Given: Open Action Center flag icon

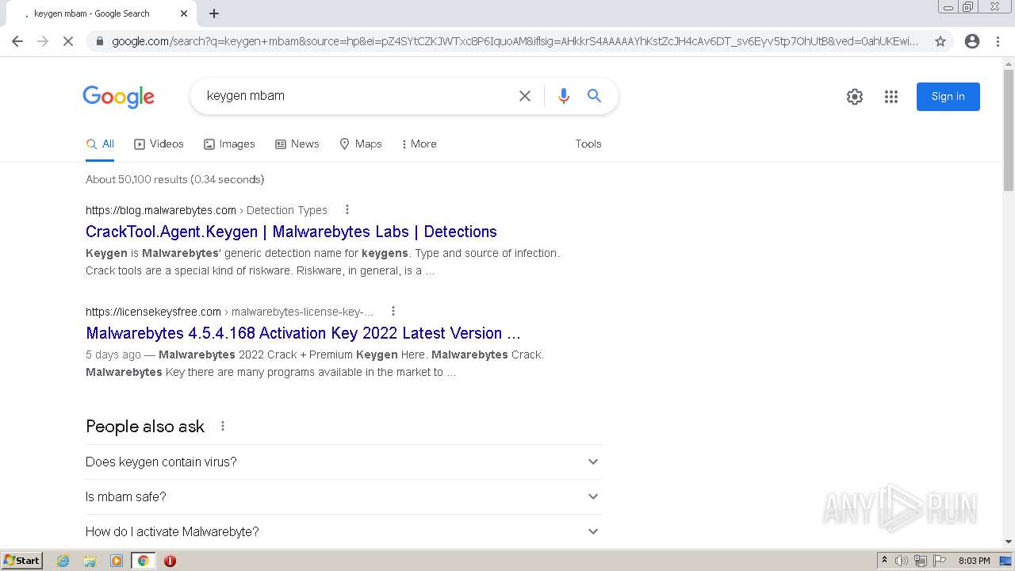Looking at the screenshot, I should point(940,561).
